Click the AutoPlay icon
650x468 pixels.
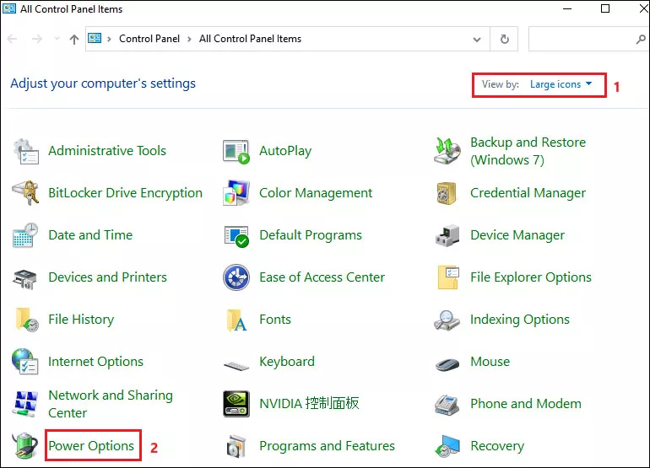(236, 152)
